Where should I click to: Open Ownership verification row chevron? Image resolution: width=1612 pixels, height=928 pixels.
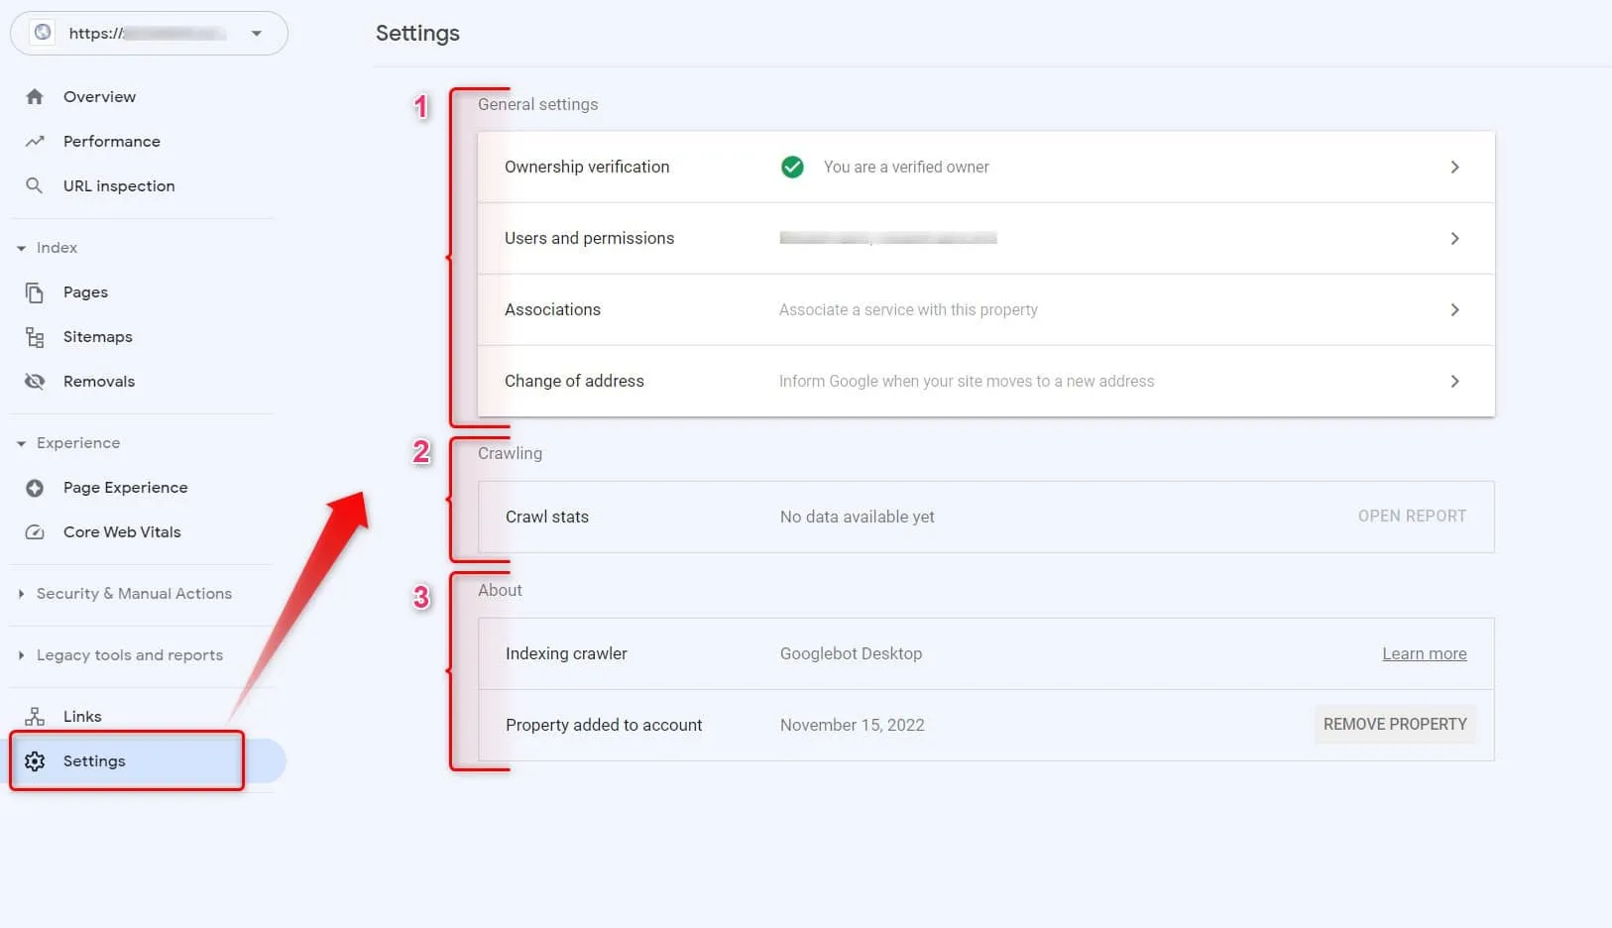coord(1454,167)
